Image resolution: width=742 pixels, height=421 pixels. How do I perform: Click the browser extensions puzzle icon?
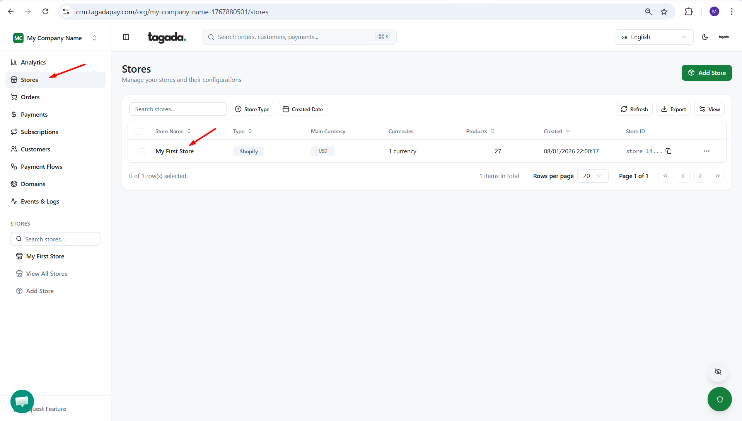(x=688, y=12)
